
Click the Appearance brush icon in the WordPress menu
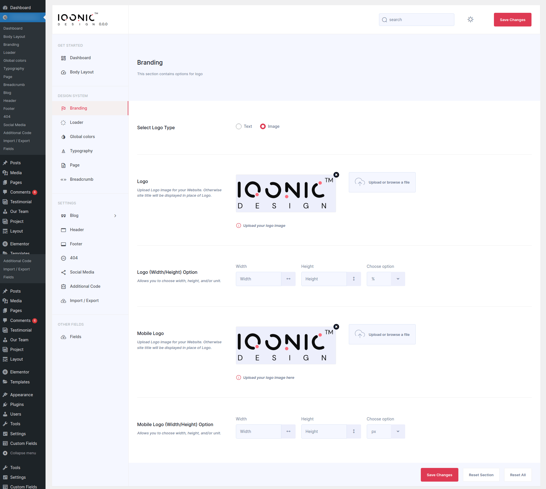pos(5,395)
